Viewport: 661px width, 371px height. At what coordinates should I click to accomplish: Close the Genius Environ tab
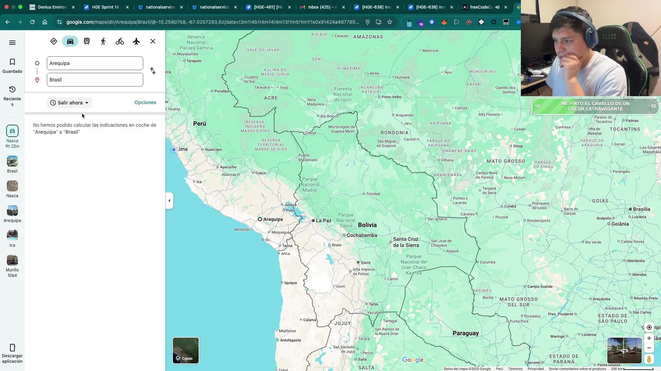(73, 7)
